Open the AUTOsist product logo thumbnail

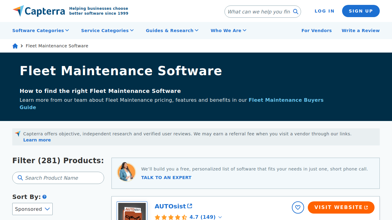[132, 211]
